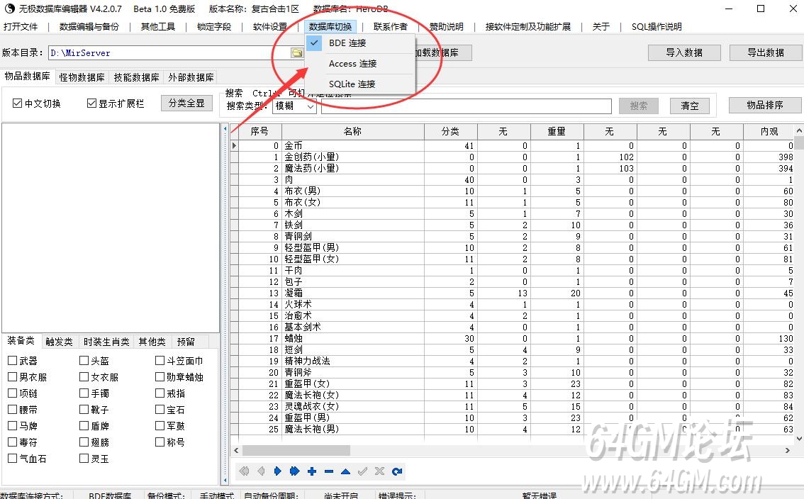Click the 物品排序 button
804x499 pixels.
coord(764,105)
